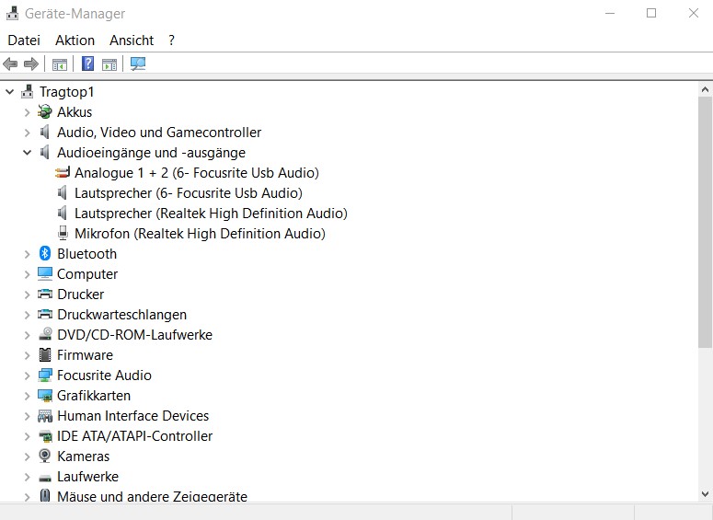This screenshot has width=713, height=520.
Task: Select the Druckwarteschlangen label
Action: pos(121,315)
